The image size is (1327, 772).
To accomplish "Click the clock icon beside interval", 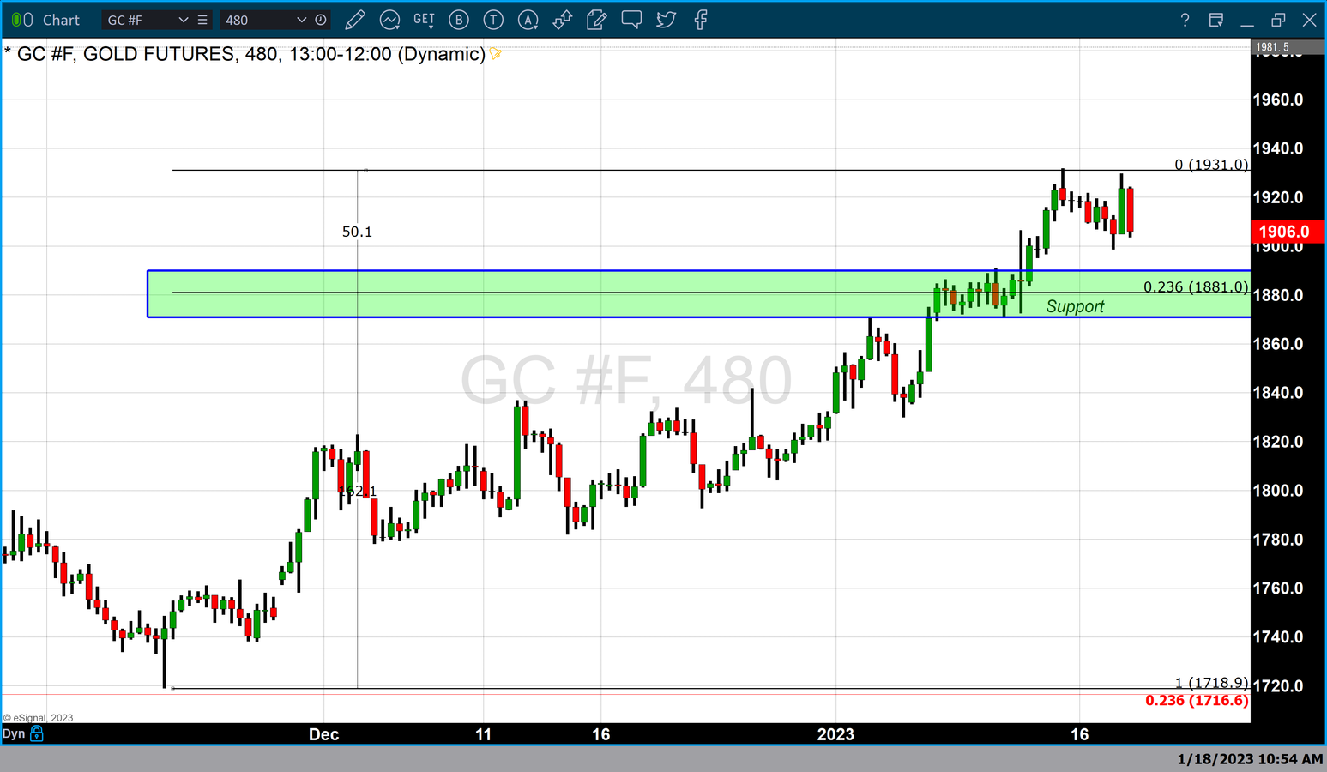I will coord(321,20).
